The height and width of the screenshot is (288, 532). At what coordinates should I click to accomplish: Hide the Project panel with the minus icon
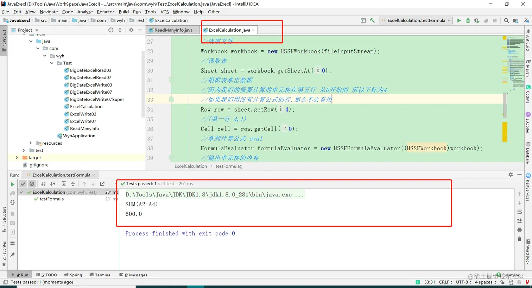(x=140, y=30)
